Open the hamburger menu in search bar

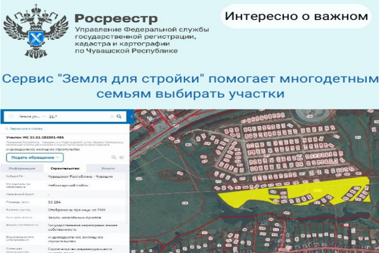(x=11, y=116)
